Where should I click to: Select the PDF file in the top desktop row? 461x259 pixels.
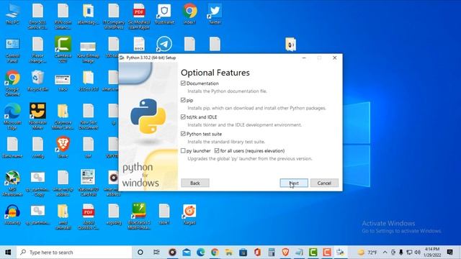[139, 17]
